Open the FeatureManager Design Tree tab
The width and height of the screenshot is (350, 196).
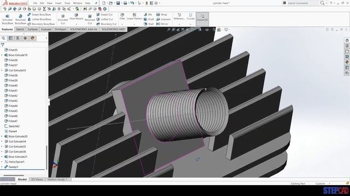[x=3, y=38]
